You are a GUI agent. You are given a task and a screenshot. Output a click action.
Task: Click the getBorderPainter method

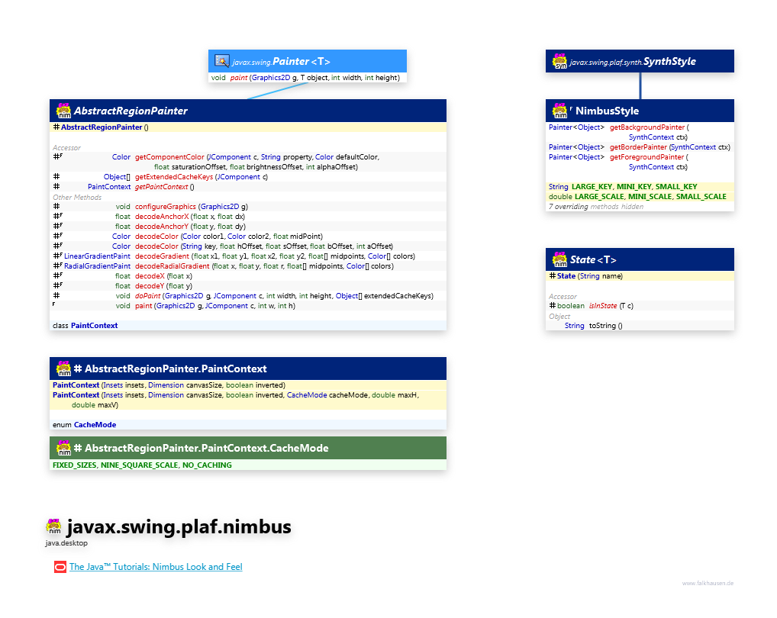click(x=638, y=147)
